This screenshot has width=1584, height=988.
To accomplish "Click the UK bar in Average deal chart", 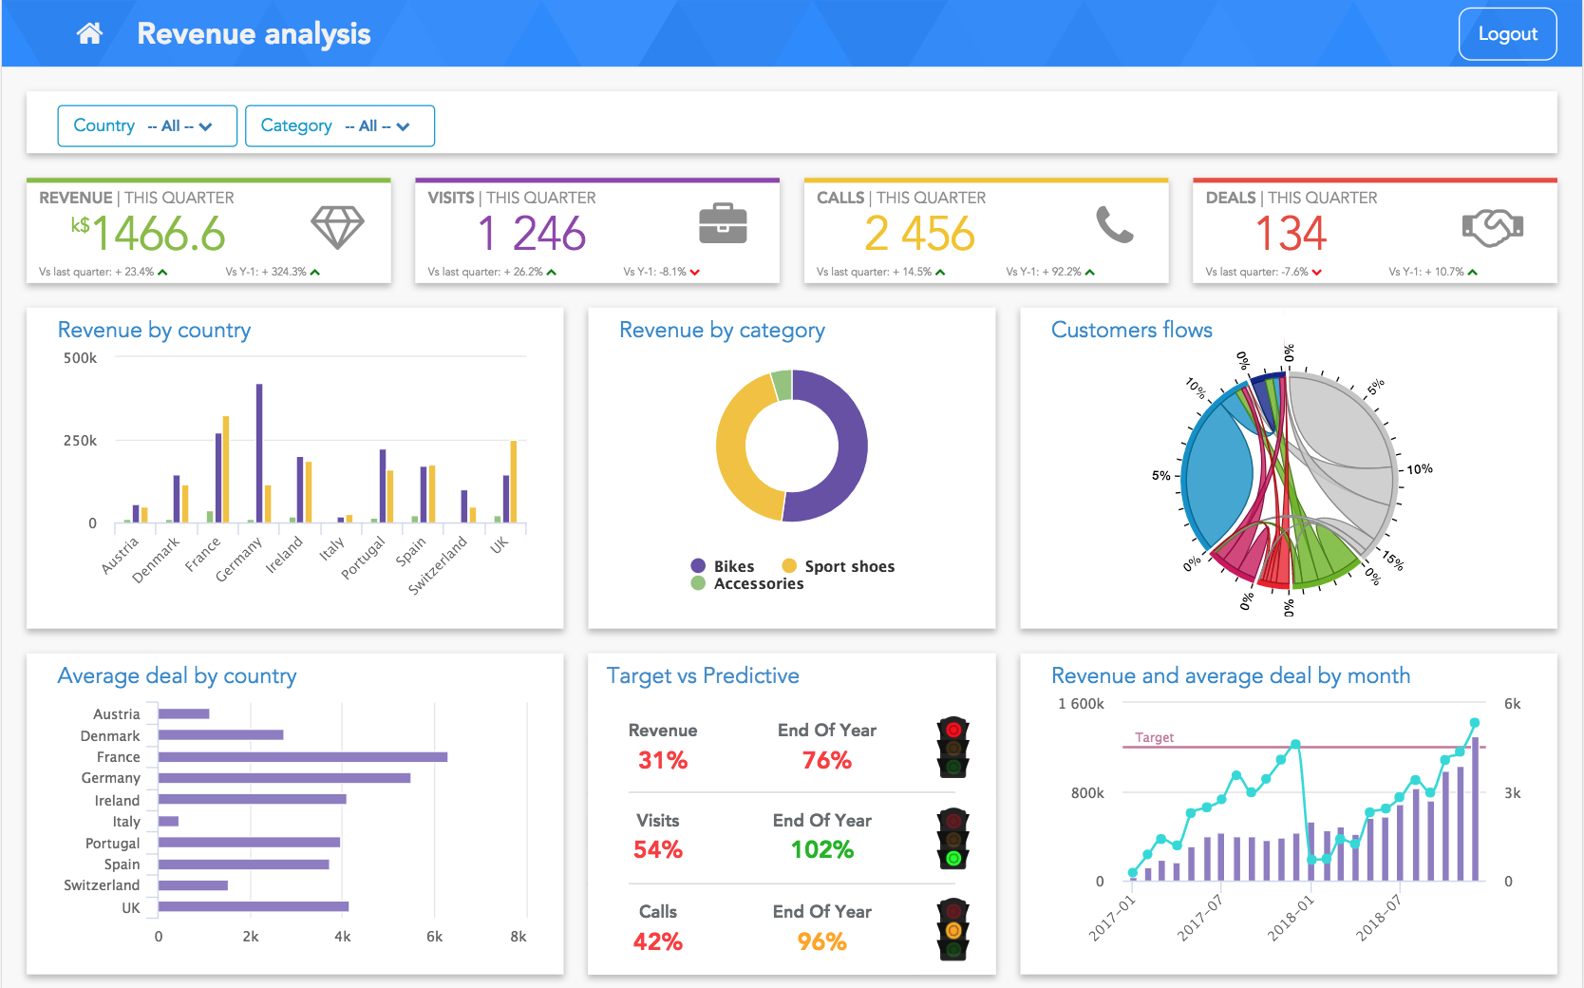I will 254,907.
